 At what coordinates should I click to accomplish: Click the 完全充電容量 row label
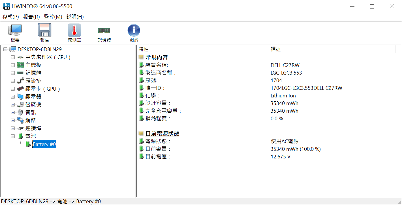163,111
